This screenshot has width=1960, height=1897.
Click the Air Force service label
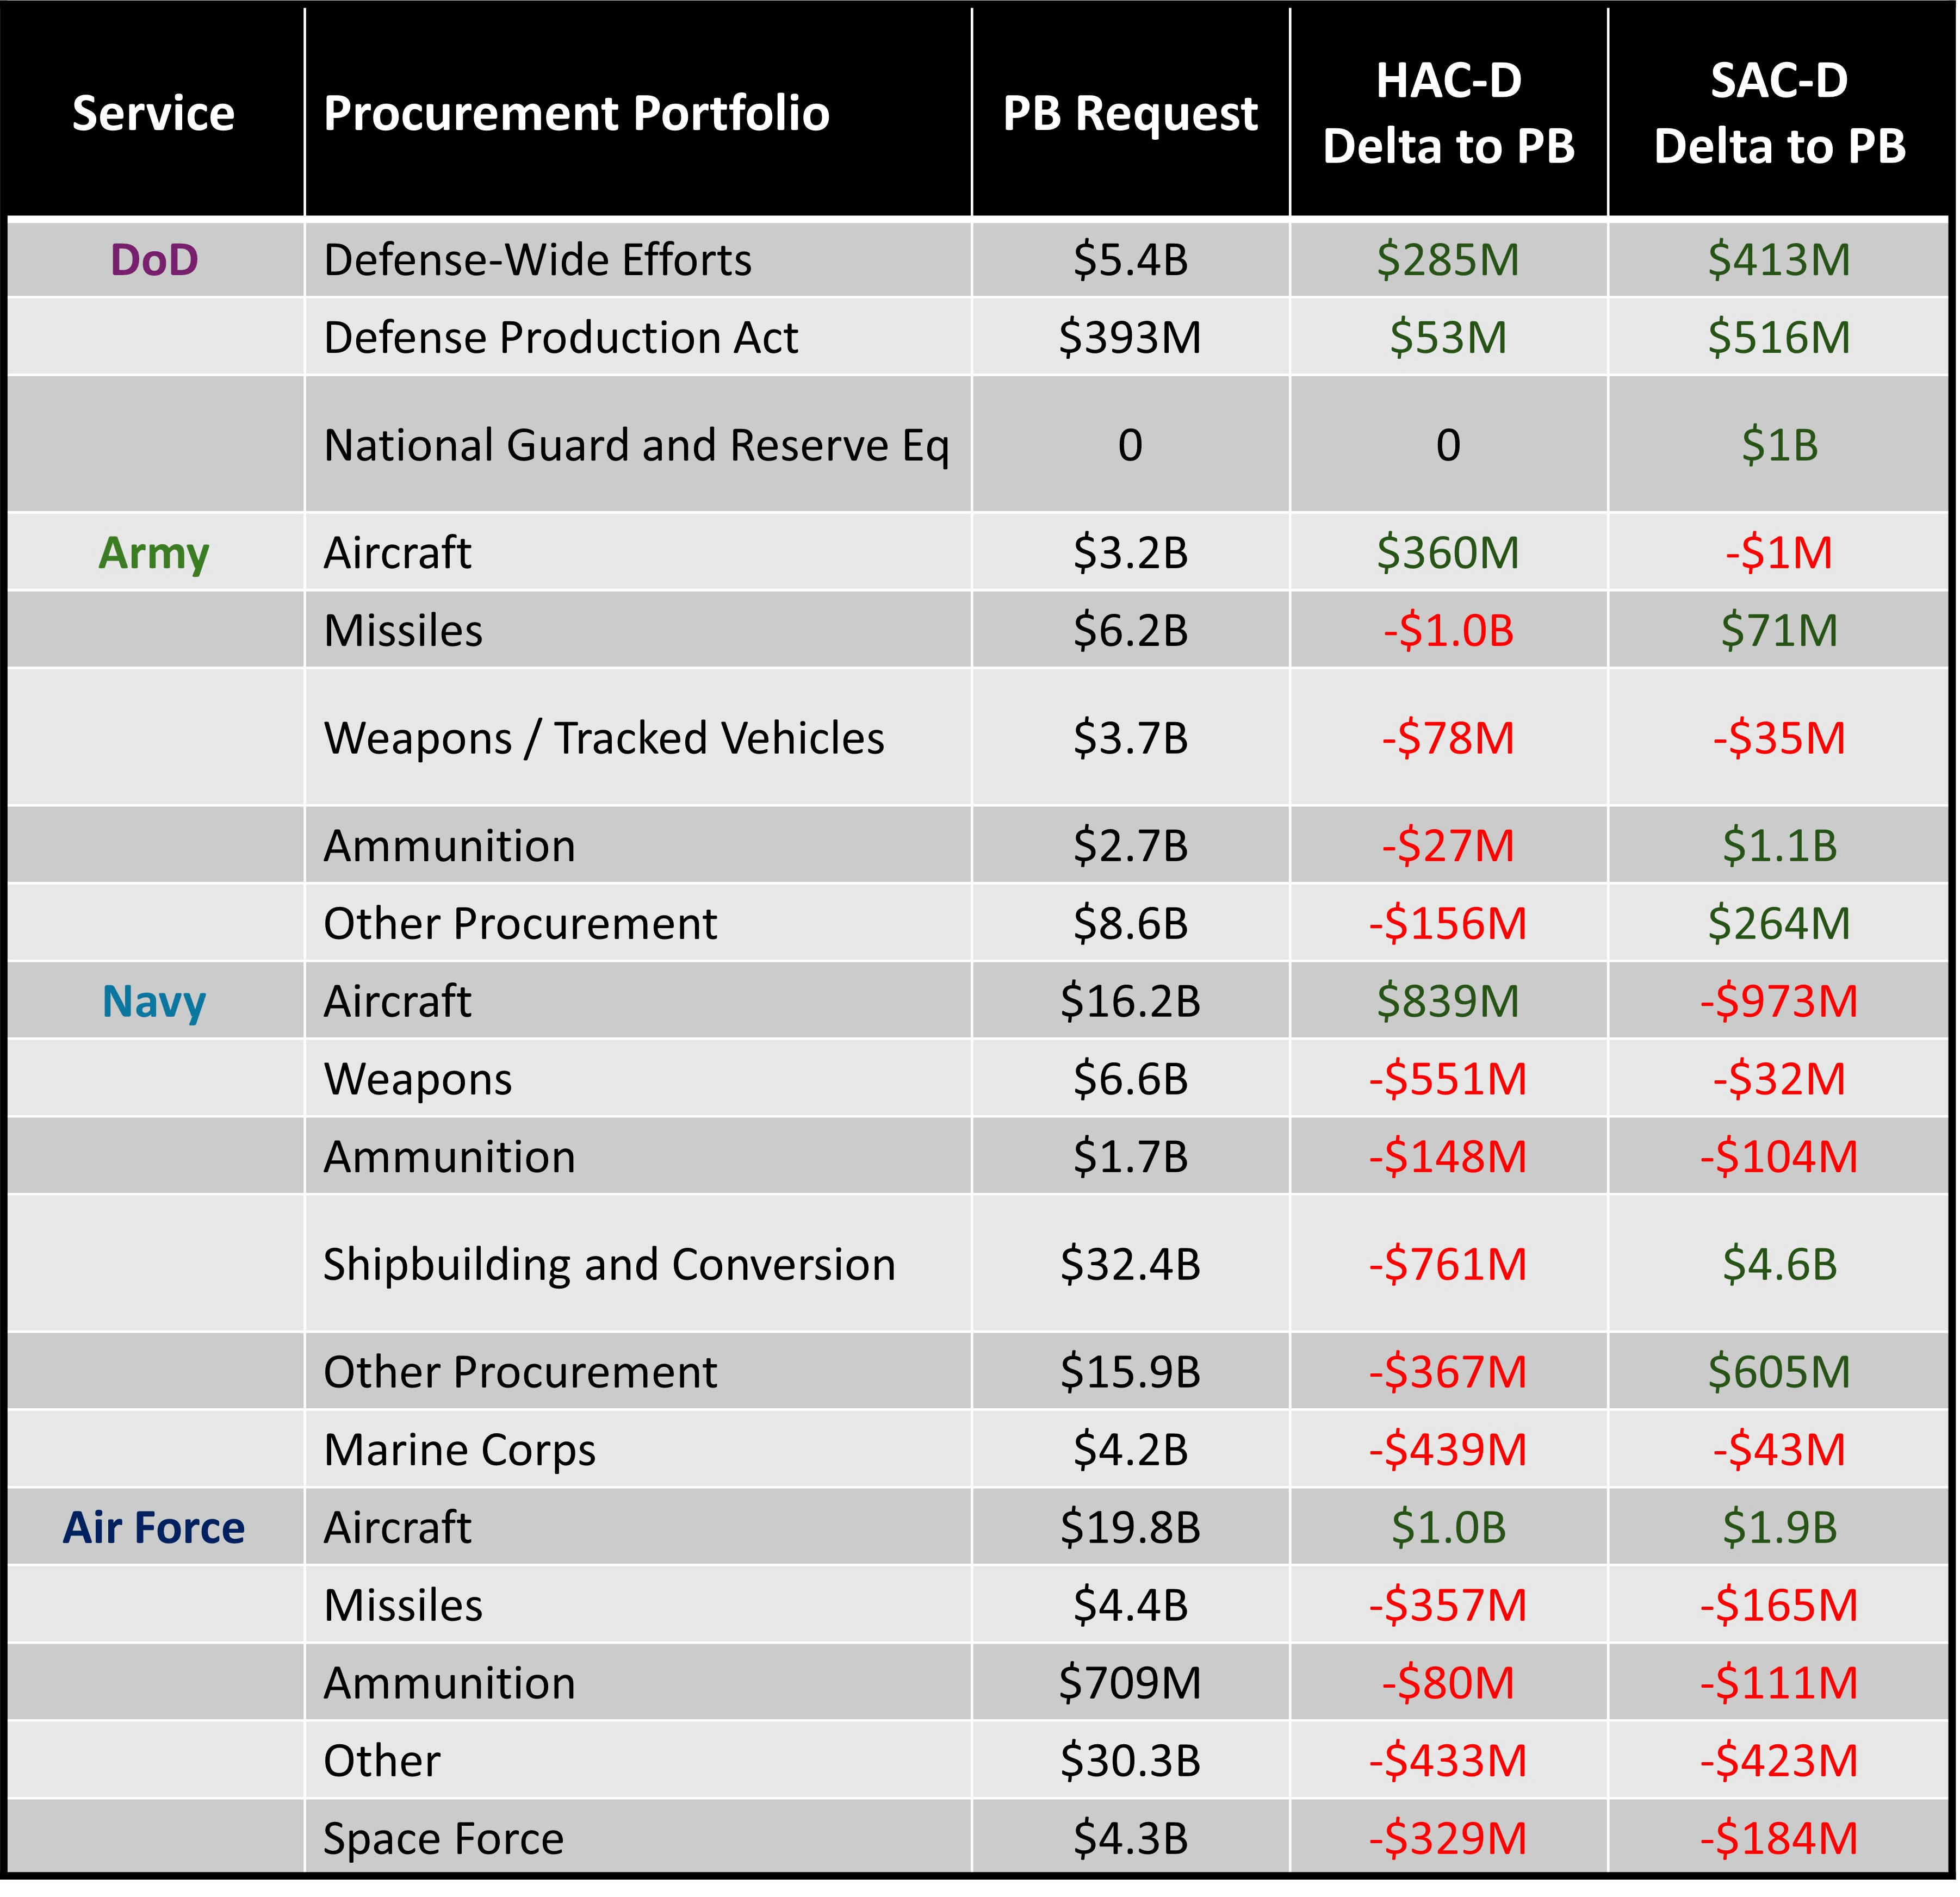(x=154, y=1528)
